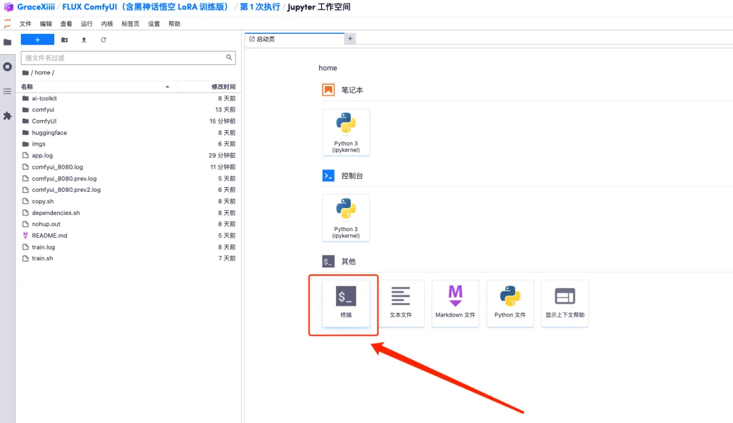Click the blue new launcher plus button
Image resolution: width=733 pixels, height=423 pixels.
click(x=37, y=40)
